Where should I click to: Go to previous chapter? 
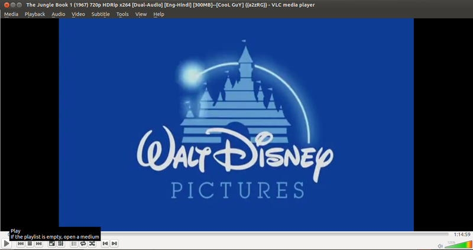[105, 243]
